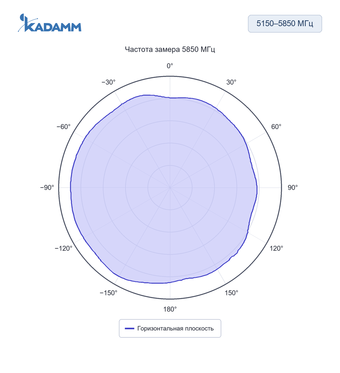This screenshot has height=373, width=340.
Task: Click the 0° angle label
Action: click(x=170, y=66)
